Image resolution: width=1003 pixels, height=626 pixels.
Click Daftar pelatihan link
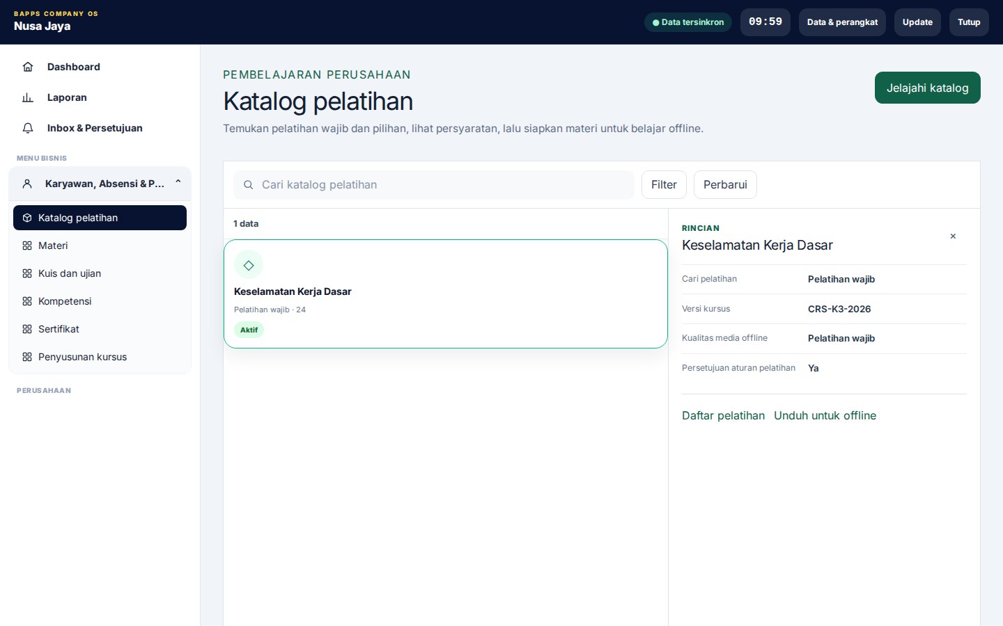point(723,415)
